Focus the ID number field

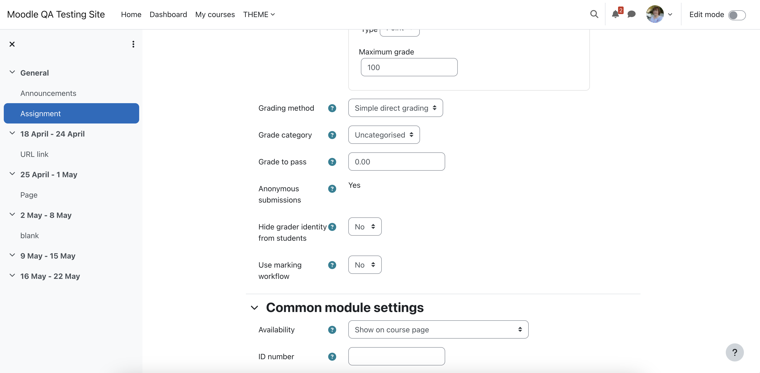[x=396, y=356]
